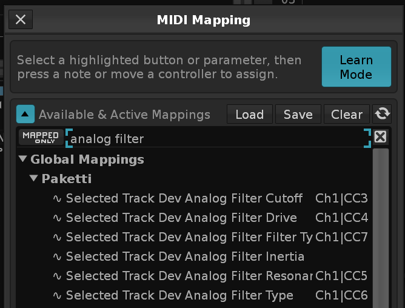Toggle the Mapped Only filter

click(41, 137)
